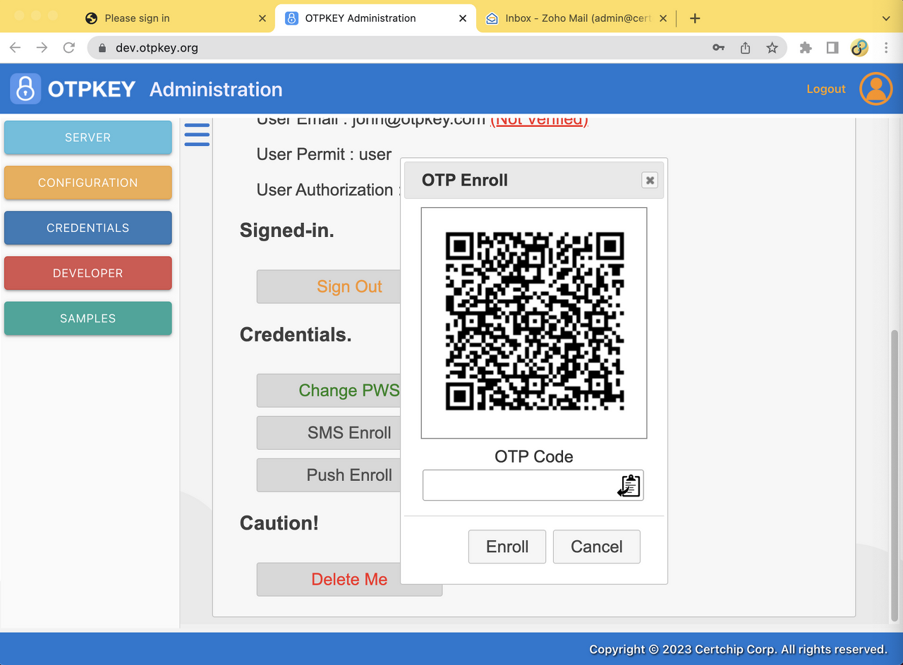Cancel the OTP Enroll dialog
The height and width of the screenshot is (665, 903).
pyautogui.click(x=597, y=547)
